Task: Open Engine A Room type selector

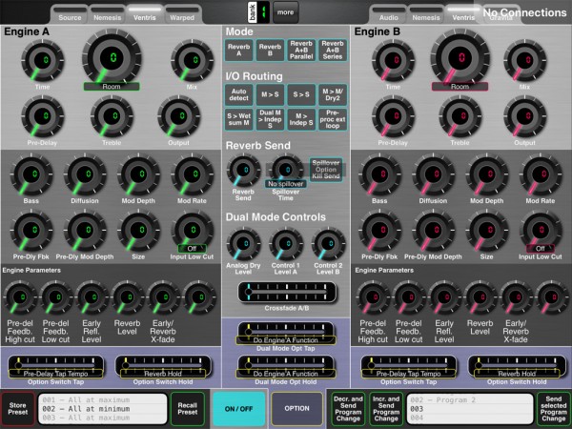Action: point(112,87)
